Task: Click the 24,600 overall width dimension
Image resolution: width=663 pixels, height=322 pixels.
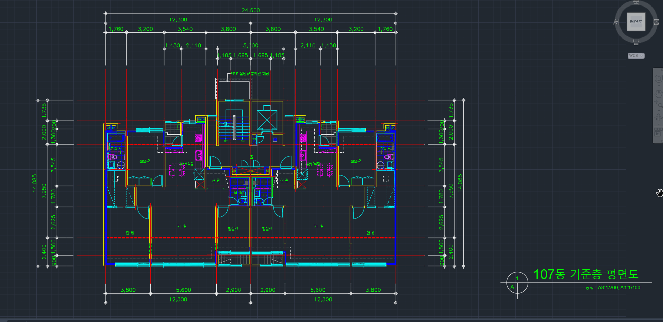Action: tap(251, 10)
